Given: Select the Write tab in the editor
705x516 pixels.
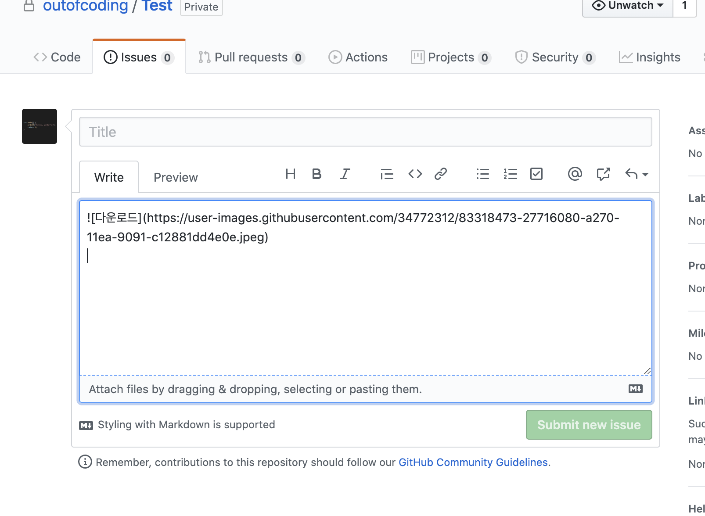Looking at the screenshot, I should [109, 177].
